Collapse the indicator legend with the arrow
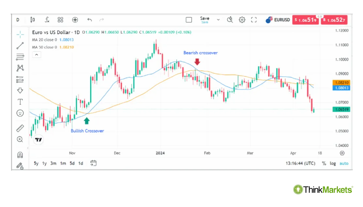 [x=36, y=54]
